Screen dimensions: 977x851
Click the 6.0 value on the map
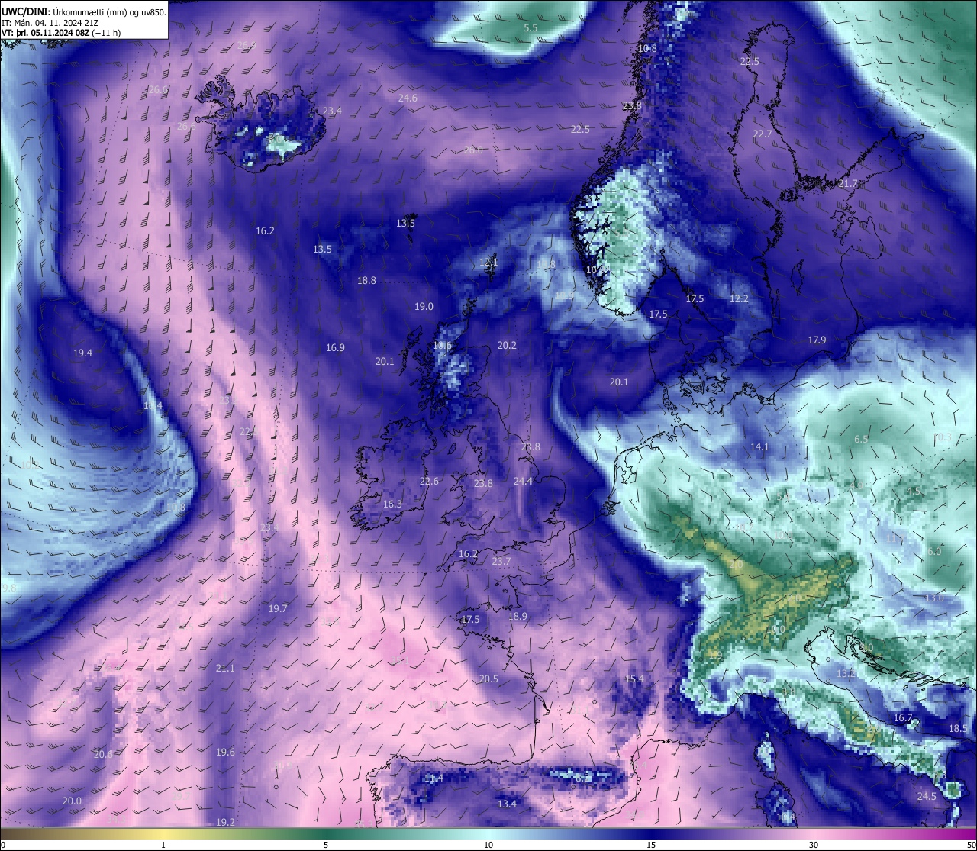point(934,551)
